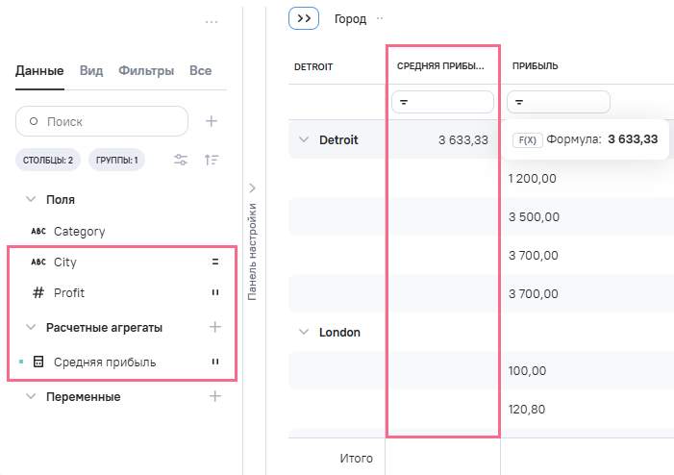This screenshot has width=674, height=475.
Task: Click the Поиск search field
Action: pyautogui.click(x=102, y=121)
